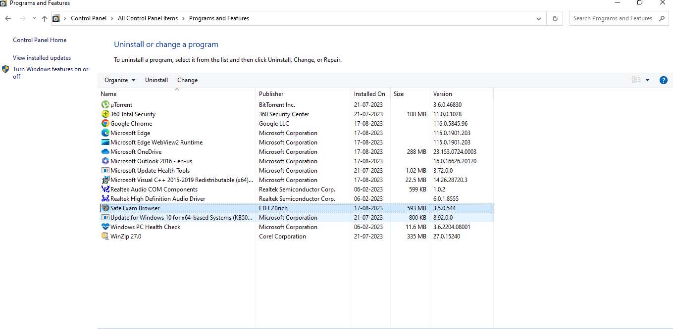This screenshot has width=673, height=329.
Task: Open the Organize dropdown menu
Action: pyautogui.click(x=120, y=80)
